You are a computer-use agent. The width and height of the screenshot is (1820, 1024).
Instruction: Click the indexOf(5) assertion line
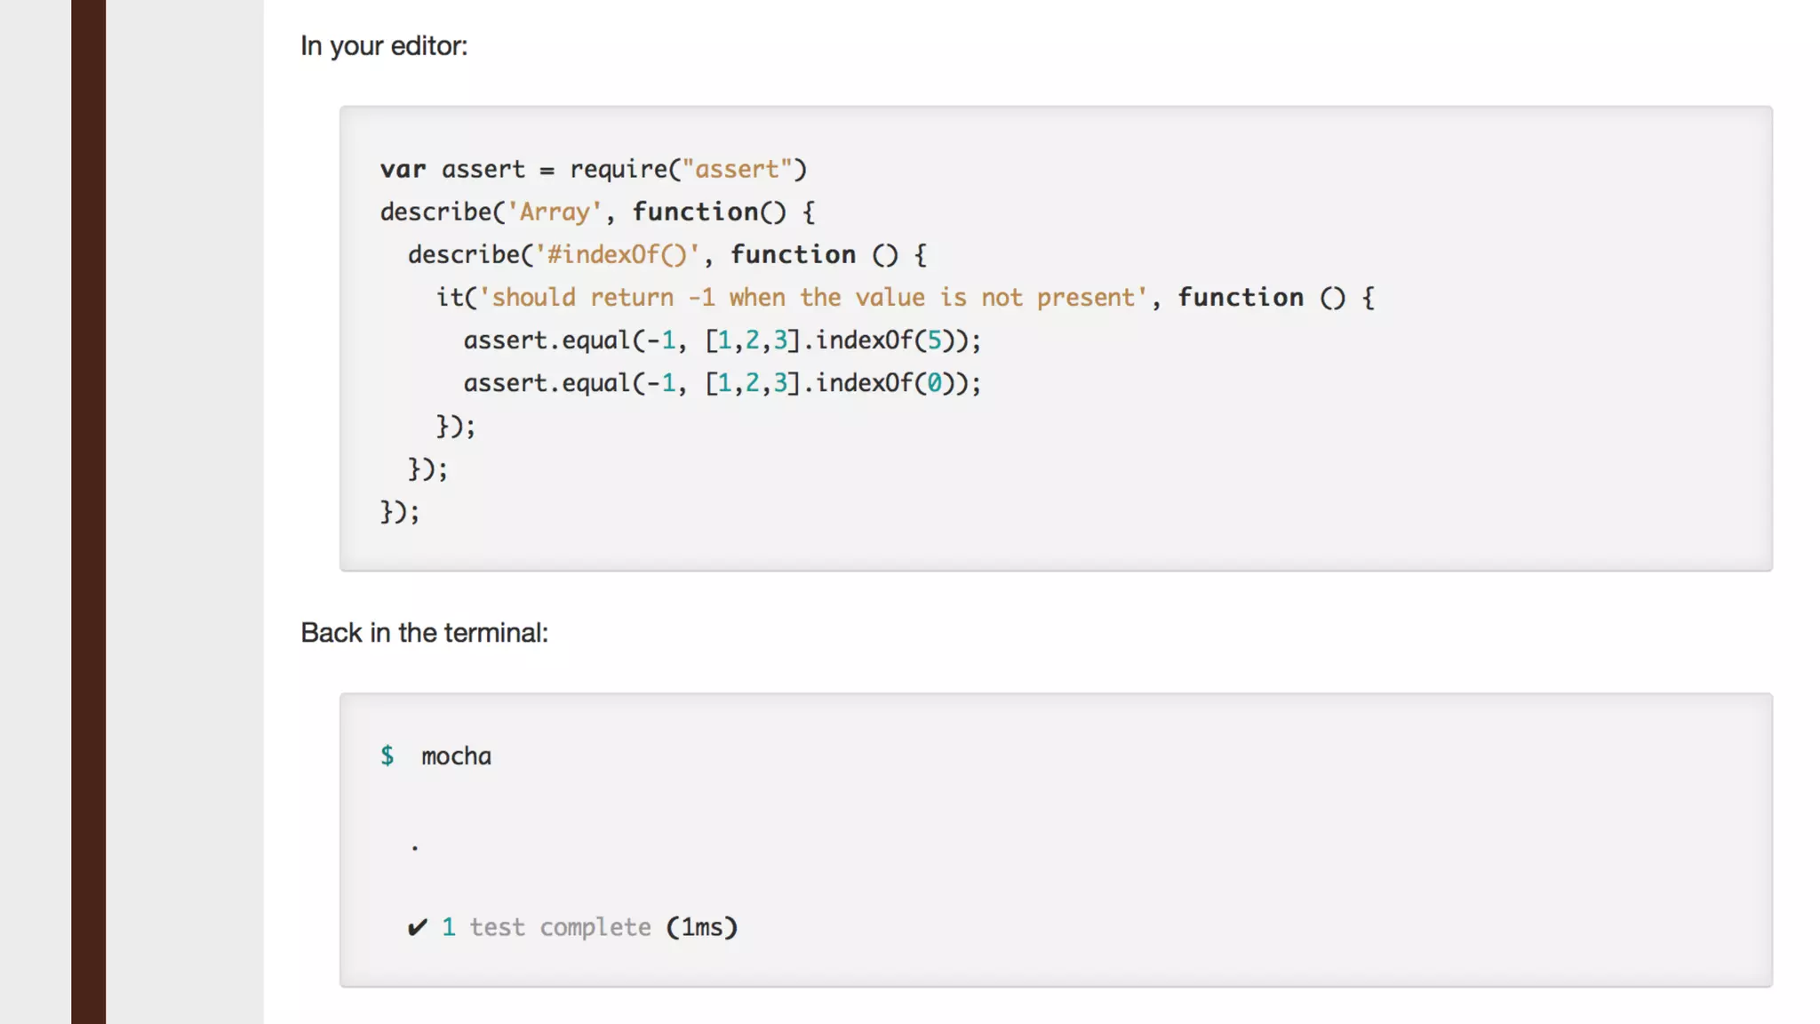click(722, 340)
